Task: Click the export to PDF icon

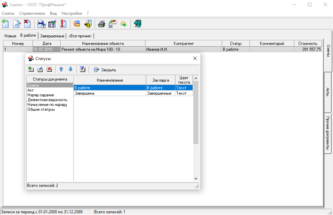Action: tap(113, 24)
